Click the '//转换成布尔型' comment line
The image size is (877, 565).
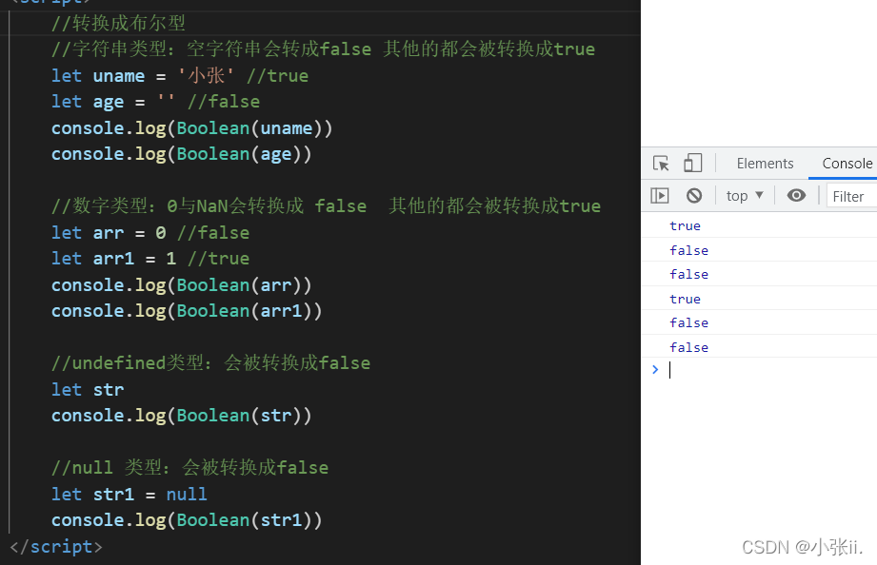coord(118,23)
